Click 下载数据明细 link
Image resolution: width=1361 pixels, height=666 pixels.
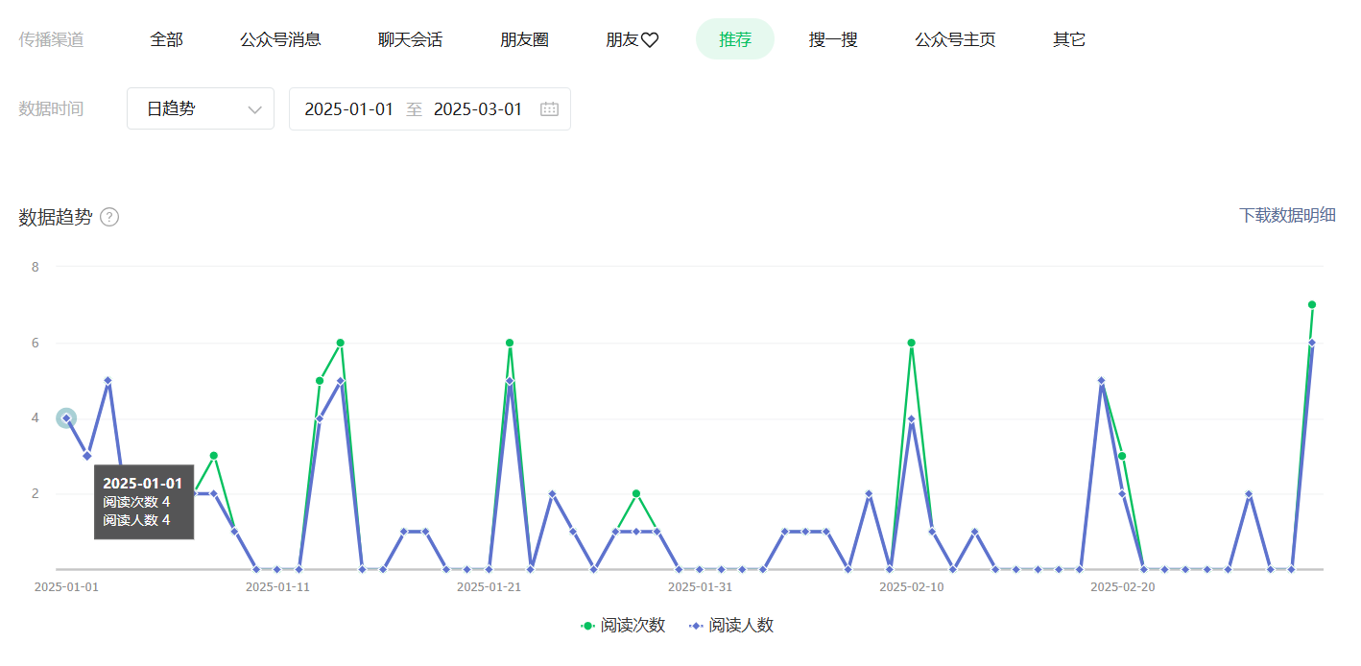(x=1287, y=215)
